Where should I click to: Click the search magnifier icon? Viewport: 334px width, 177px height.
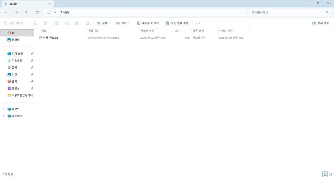(327, 13)
